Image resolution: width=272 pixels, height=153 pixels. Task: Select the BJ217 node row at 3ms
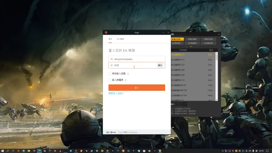[x=193, y=55]
